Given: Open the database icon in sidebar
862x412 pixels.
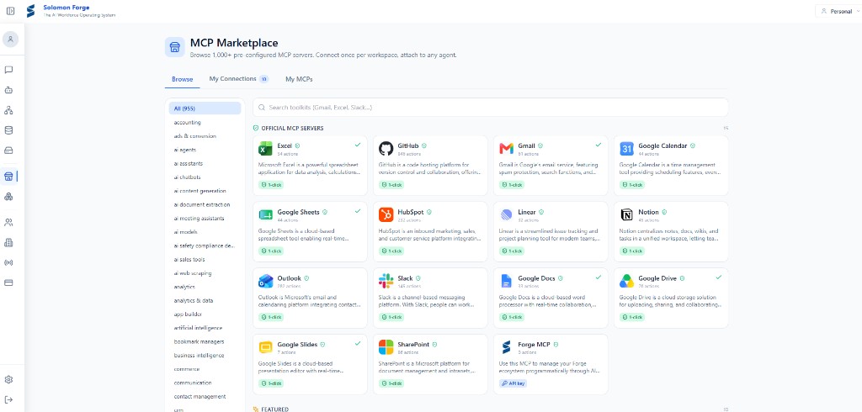Looking at the screenshot, I should coord(8,130).
